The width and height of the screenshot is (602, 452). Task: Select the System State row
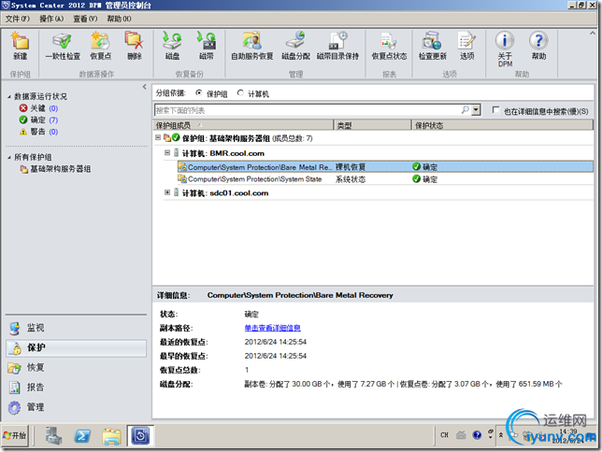[x=385, y=179]
